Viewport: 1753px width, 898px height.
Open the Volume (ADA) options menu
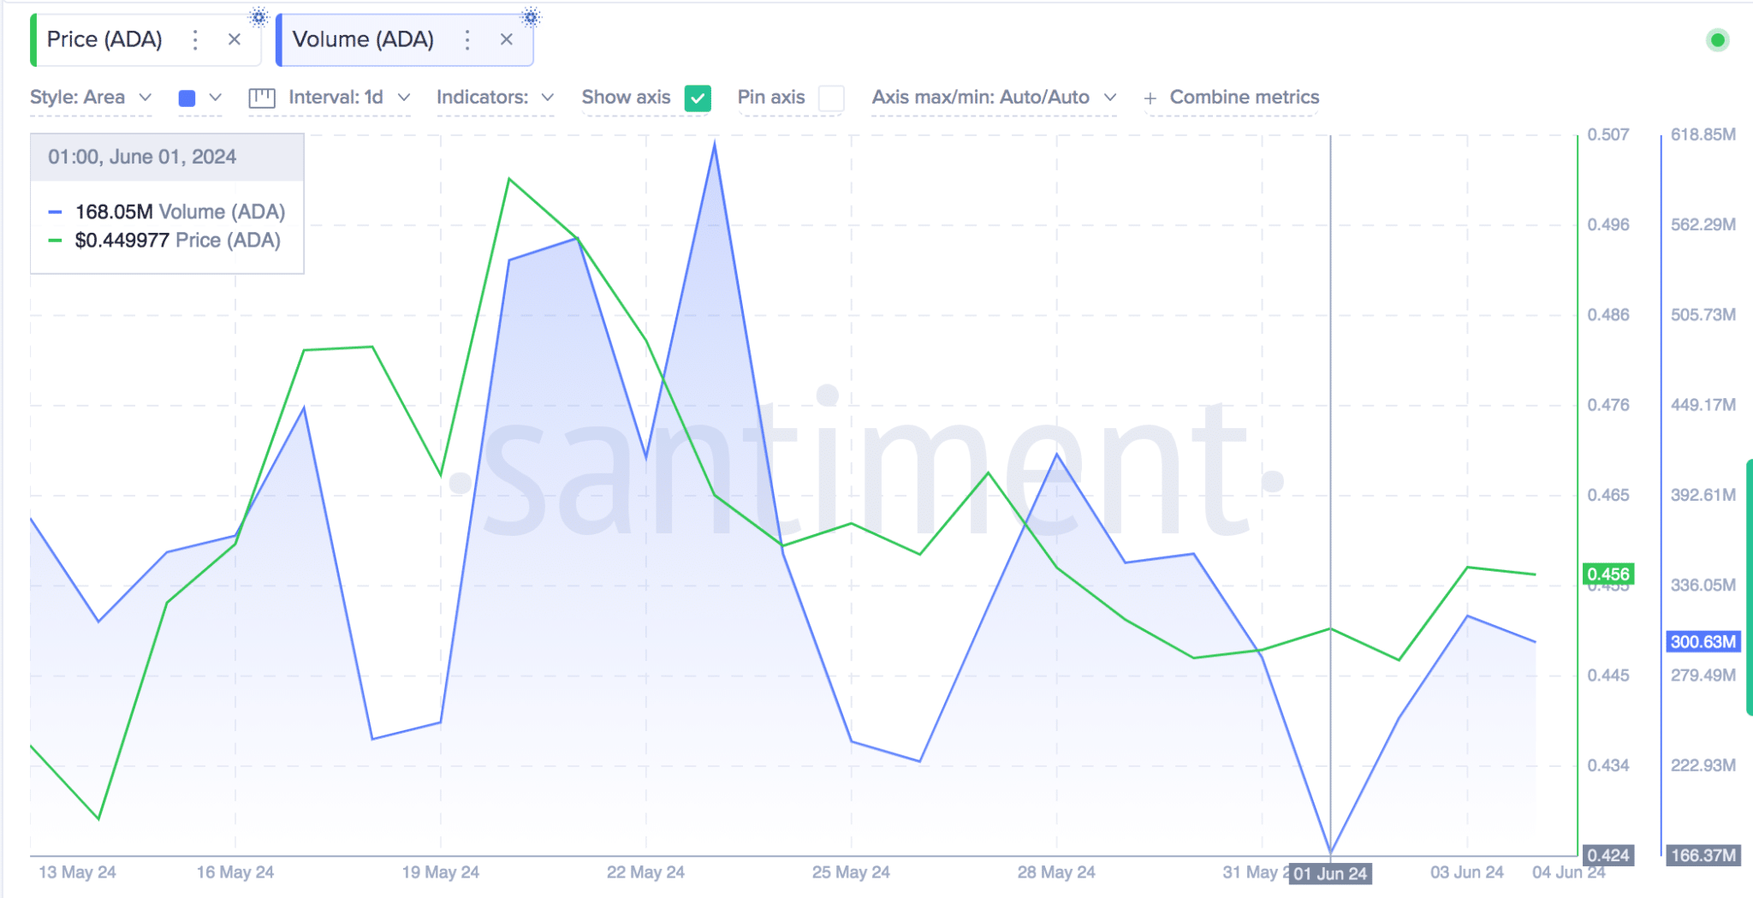click(x=467, y=39)
